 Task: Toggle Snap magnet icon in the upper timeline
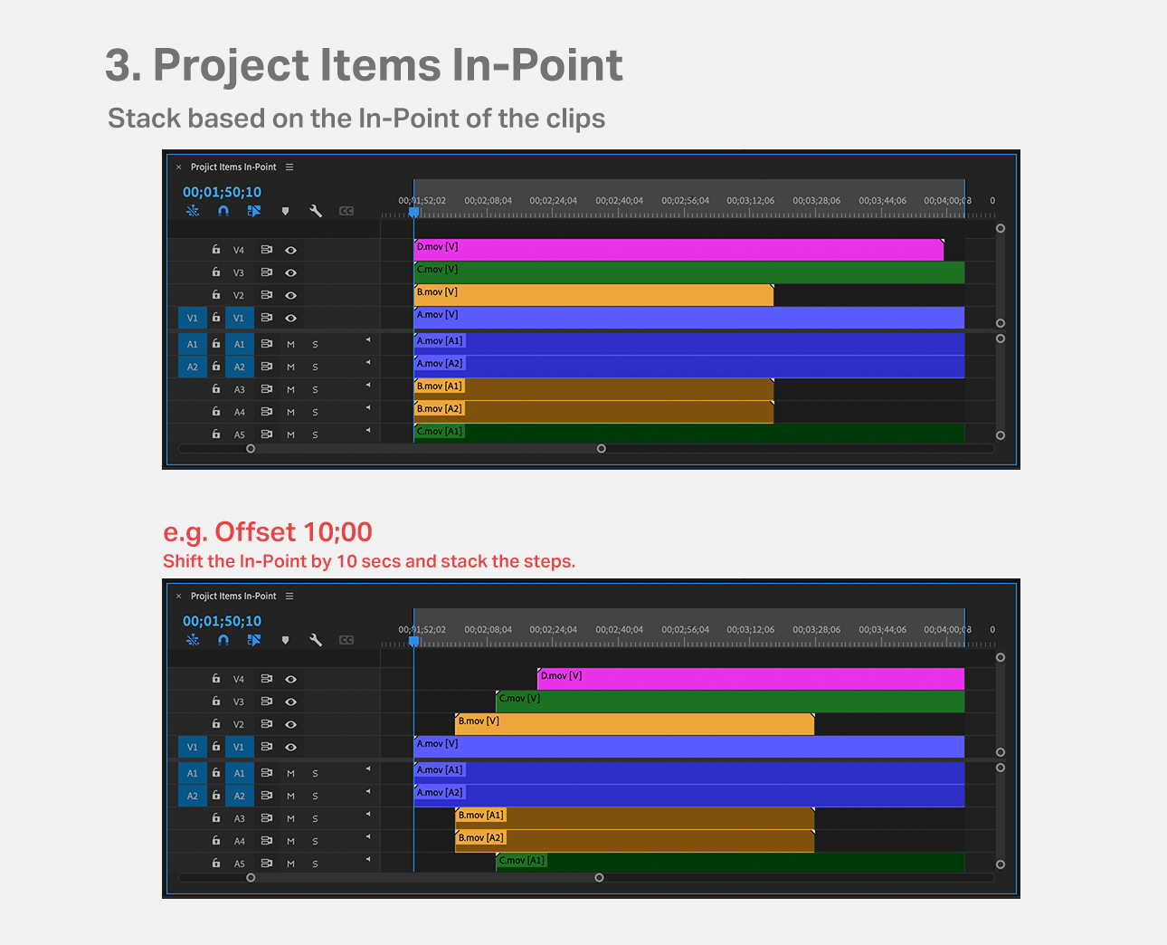point(223,211)
